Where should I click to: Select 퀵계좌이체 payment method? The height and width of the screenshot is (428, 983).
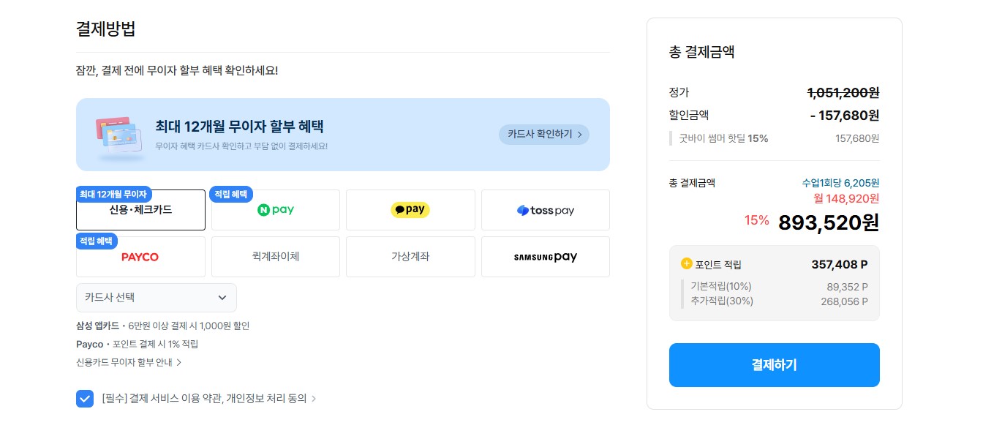276,257
